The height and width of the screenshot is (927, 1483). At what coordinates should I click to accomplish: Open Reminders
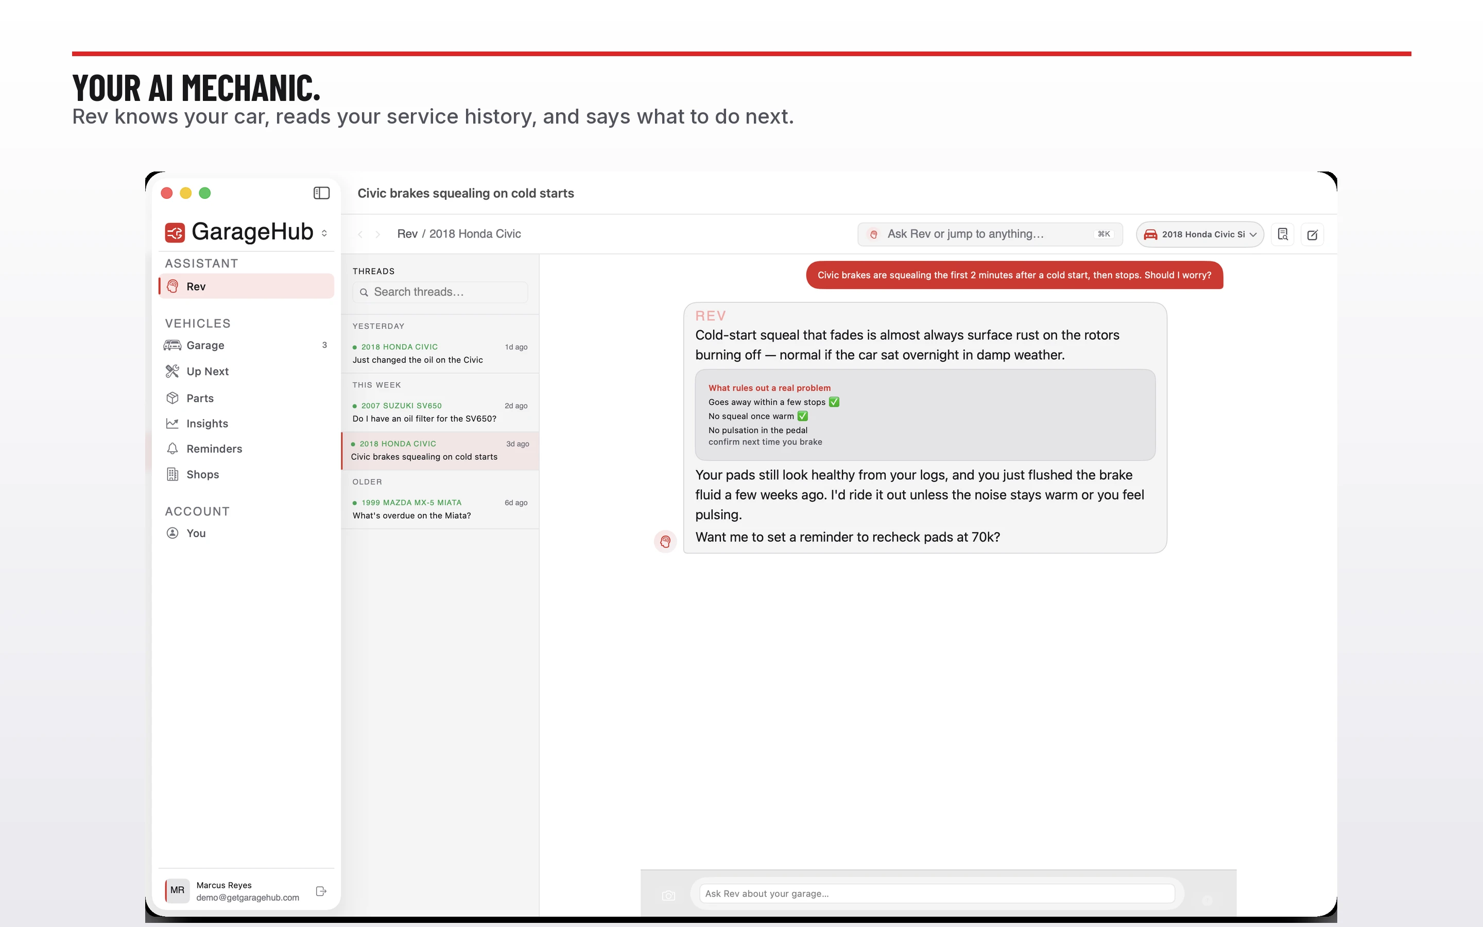(246, 449)
